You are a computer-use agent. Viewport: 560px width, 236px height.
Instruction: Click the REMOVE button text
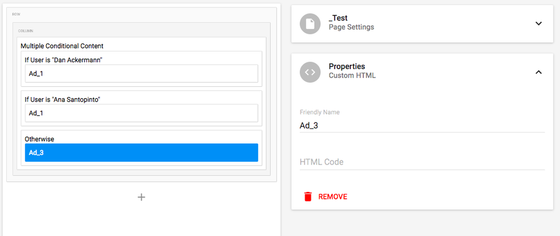333,197
